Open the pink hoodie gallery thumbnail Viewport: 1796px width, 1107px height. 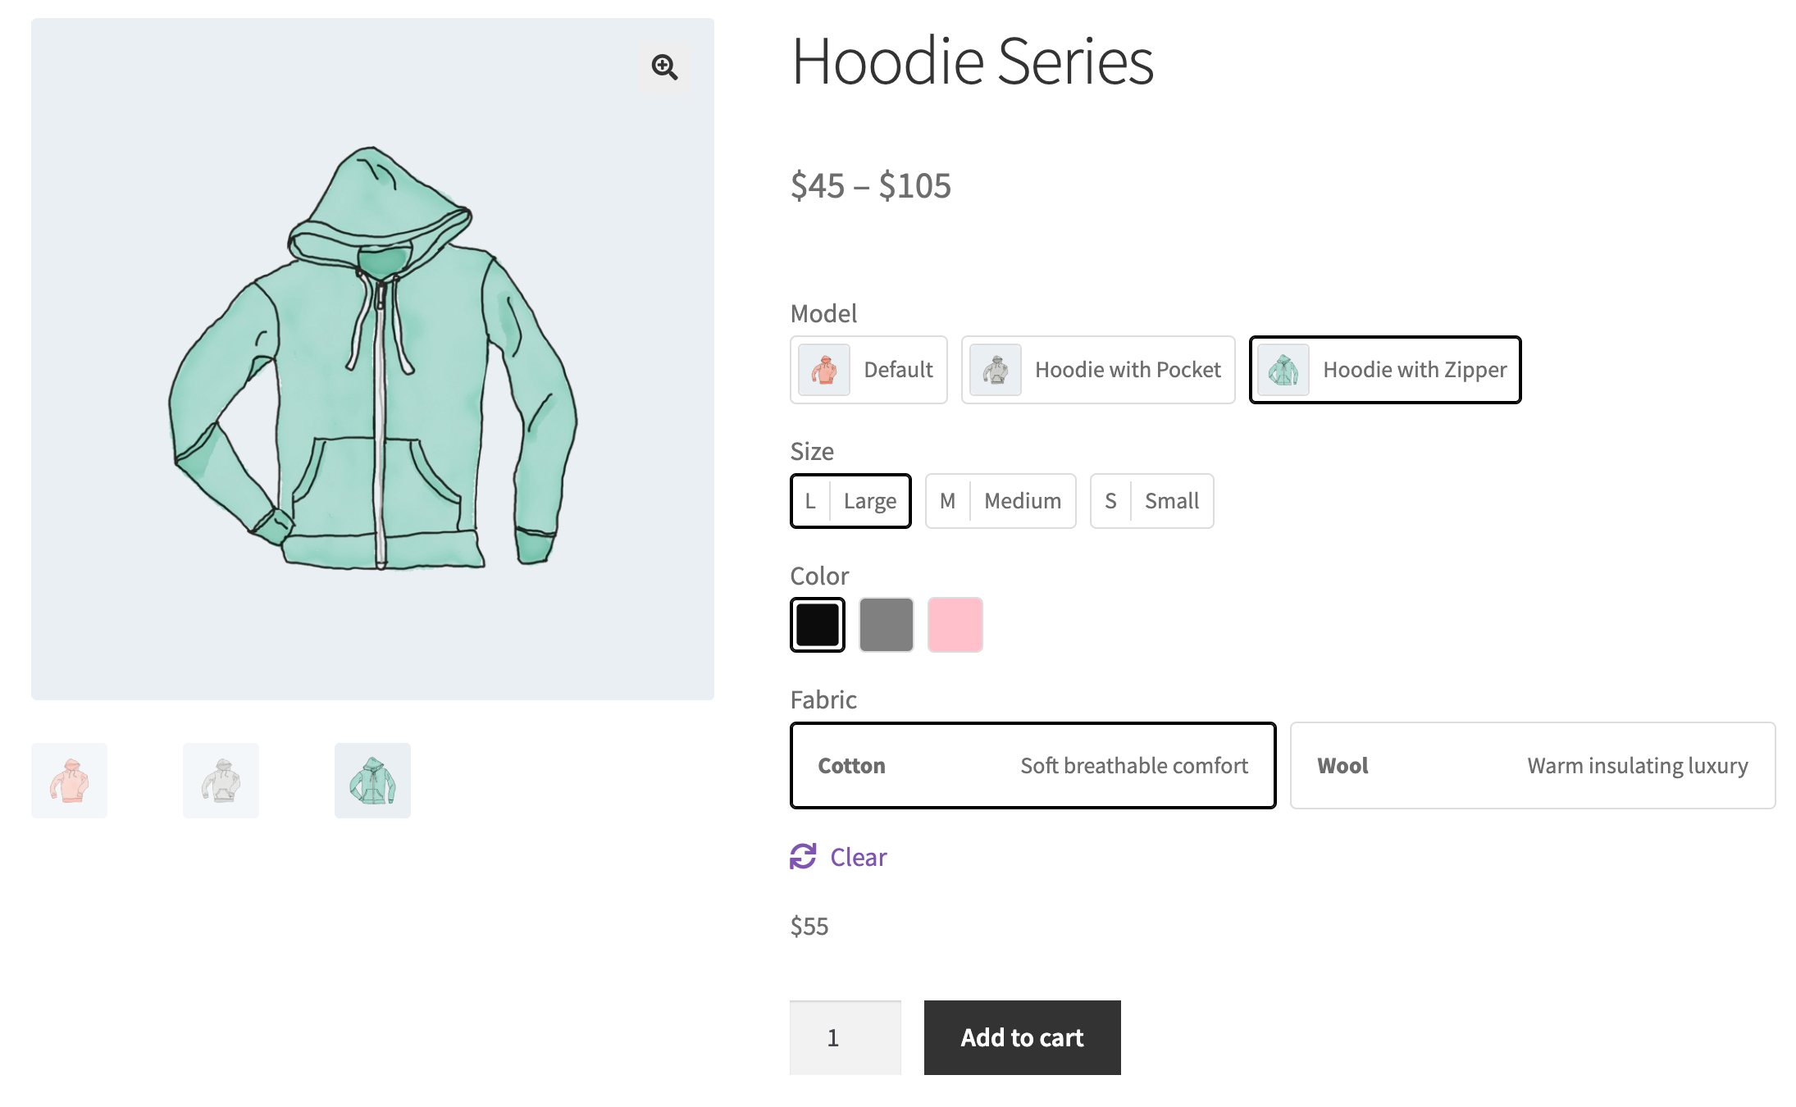click(69, 780)
